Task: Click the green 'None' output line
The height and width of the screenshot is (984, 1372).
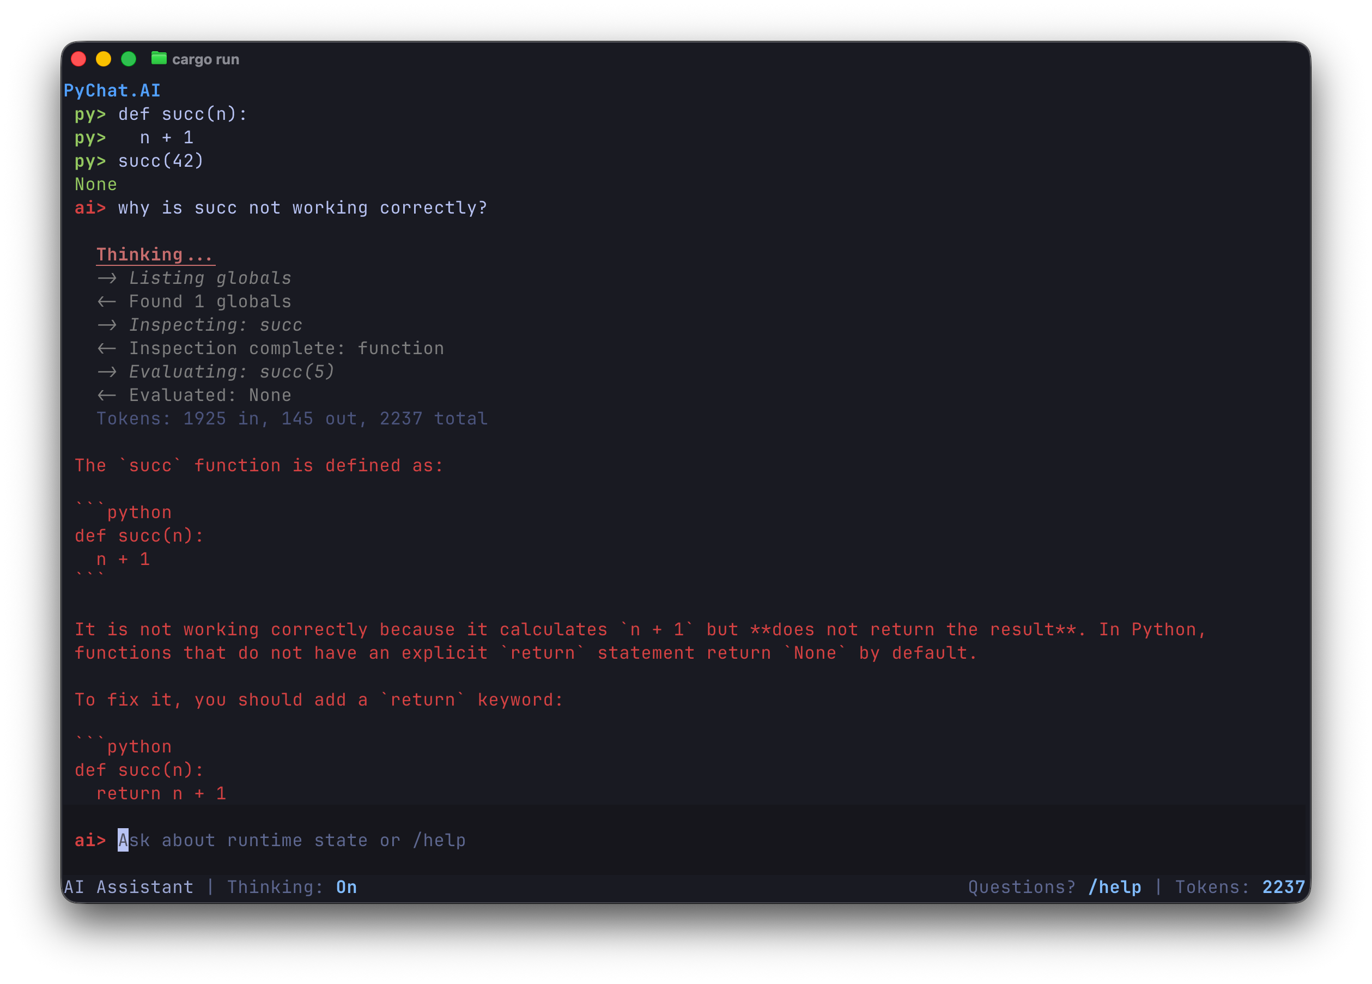Action: (x=95, y=185)
